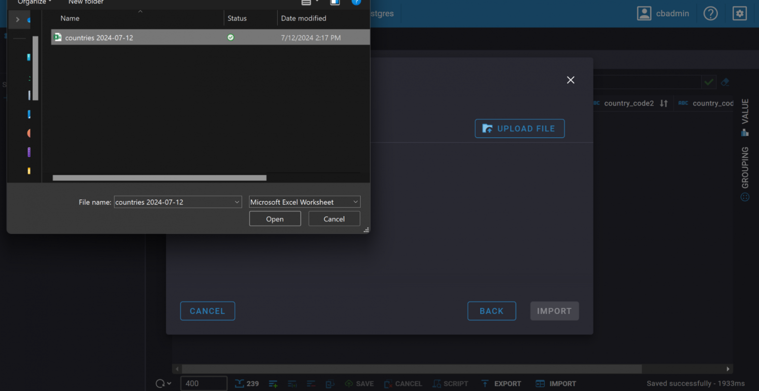The image size is (759, 391).
Task: Open the File name combo box arrow
Action: tap(237, 202)
